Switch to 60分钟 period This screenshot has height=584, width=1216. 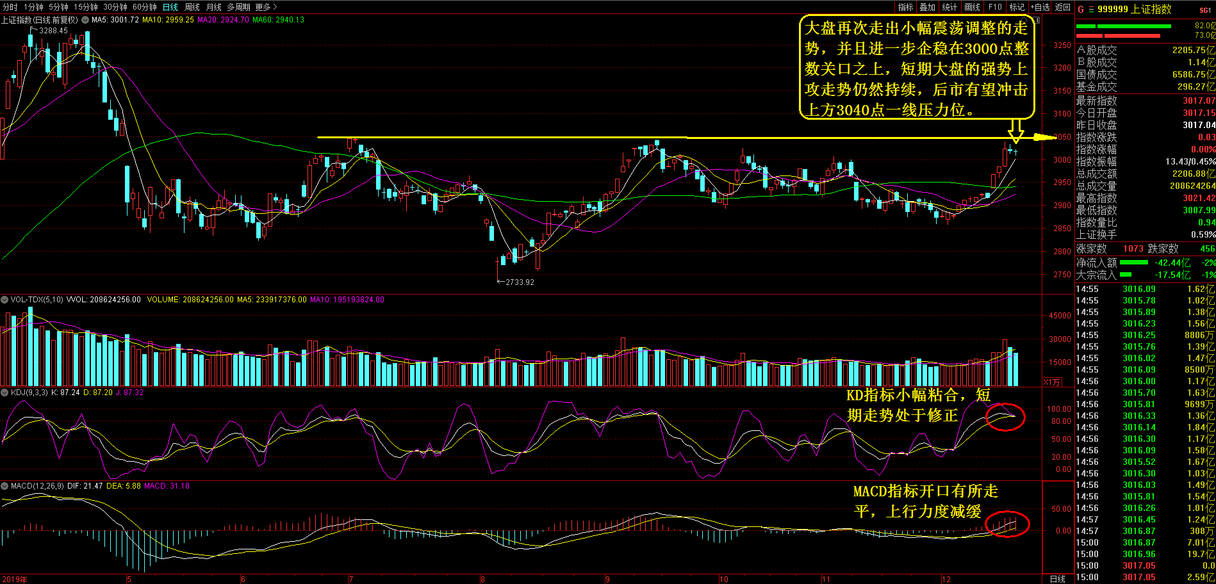[x=144, y=7]
